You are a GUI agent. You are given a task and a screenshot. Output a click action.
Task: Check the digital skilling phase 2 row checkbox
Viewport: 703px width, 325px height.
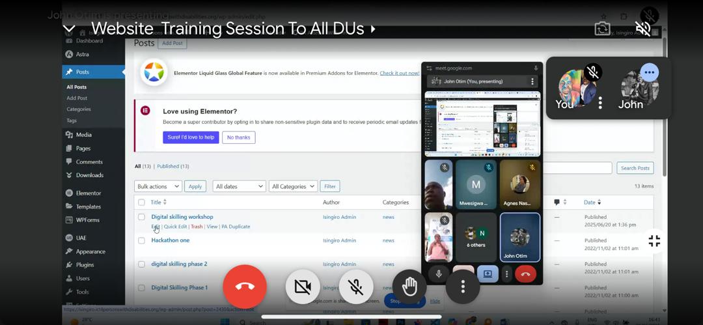pyautogui.click(x=142, y=264)
